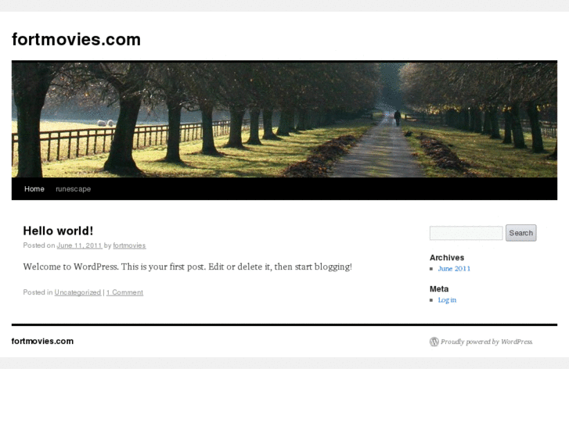Screen dimensions: 569x426
Task: Focus the search text field
Action: (x=466, y=233)
